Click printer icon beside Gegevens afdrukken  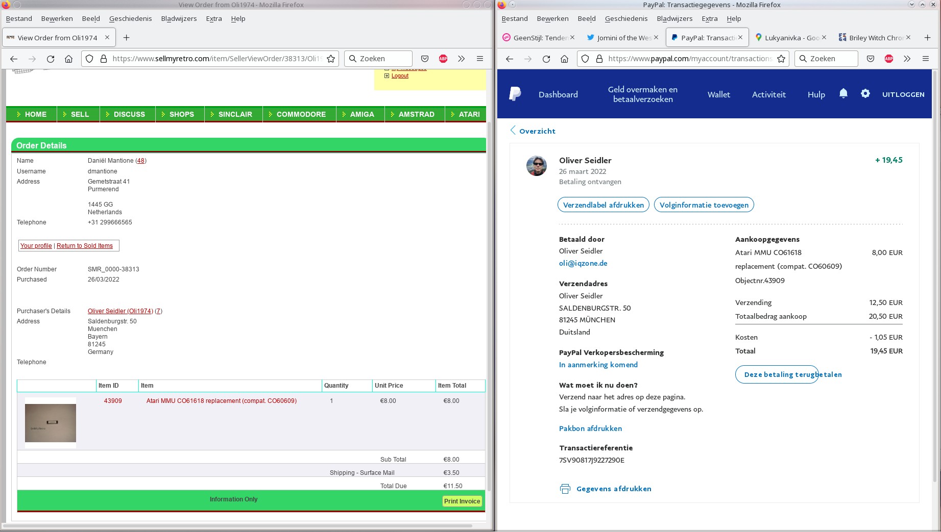point(565,489)
